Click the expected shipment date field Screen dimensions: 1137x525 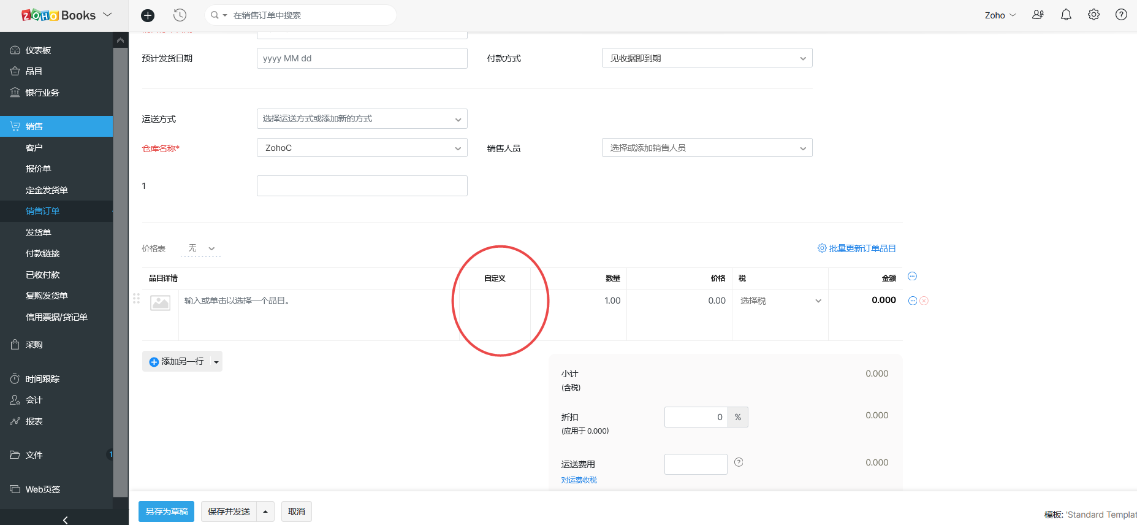tap(362, 58)
